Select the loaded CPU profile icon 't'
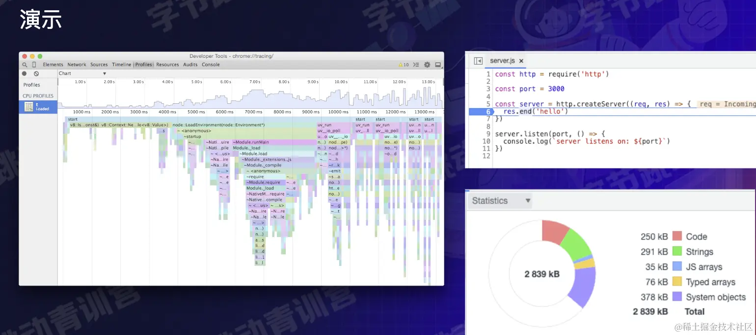This screenshot has height=335, width=756. [29, 107]
